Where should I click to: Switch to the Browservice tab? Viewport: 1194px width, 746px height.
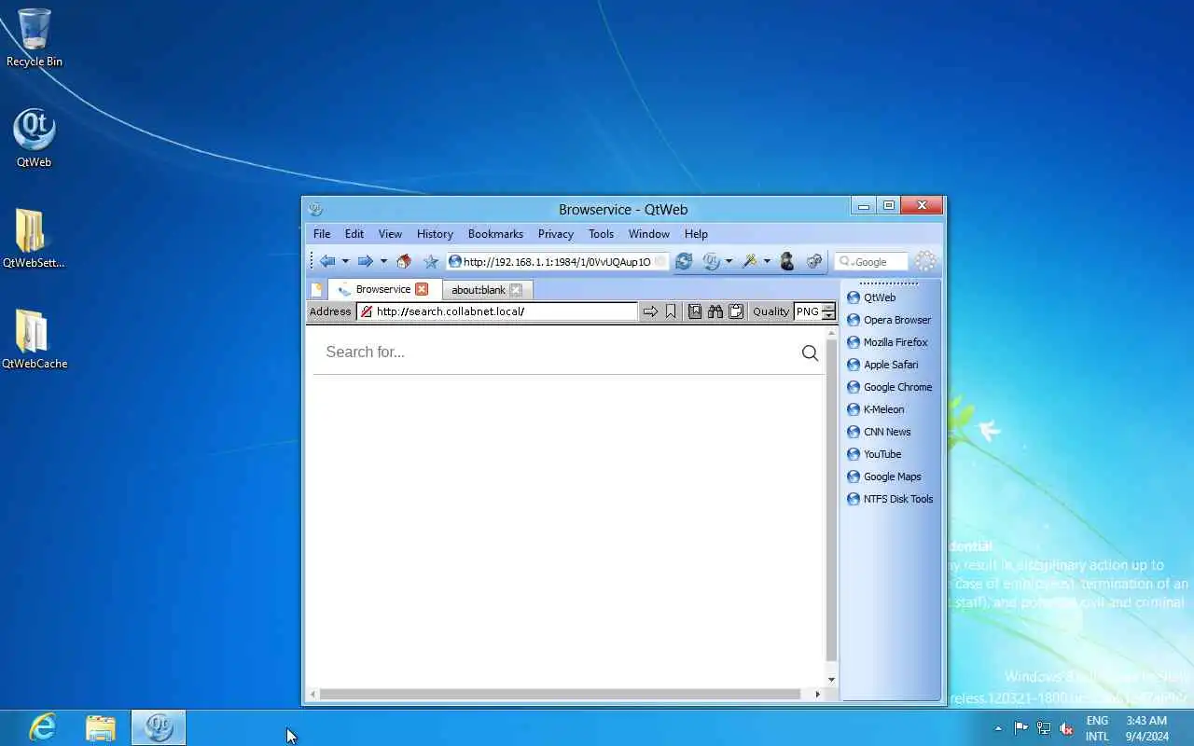tap(382, 289)
